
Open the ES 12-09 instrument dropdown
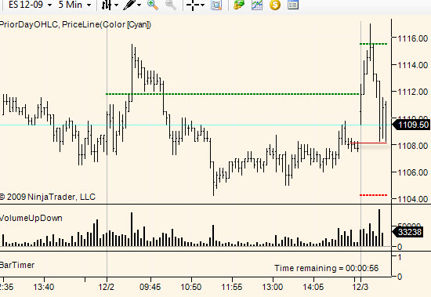pyautogui.click(x=30, y=5)
